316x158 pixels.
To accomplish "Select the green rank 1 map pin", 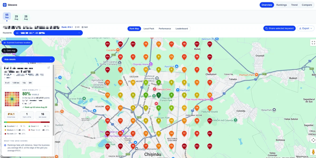I will pyautogui.click(x=159, y=95).
